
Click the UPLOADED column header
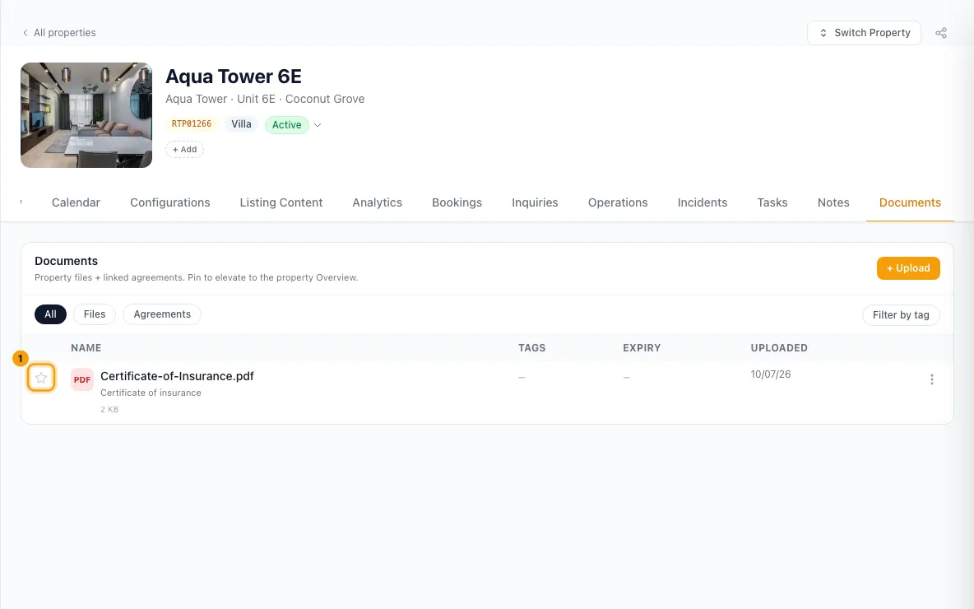click(x=779, y=348)
